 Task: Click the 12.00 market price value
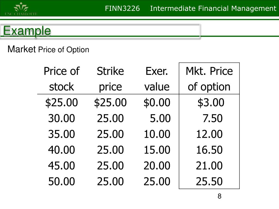coord(209,134)
